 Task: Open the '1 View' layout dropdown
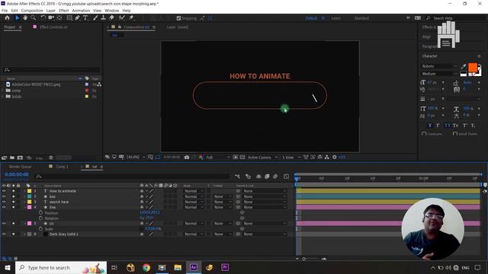291,158
